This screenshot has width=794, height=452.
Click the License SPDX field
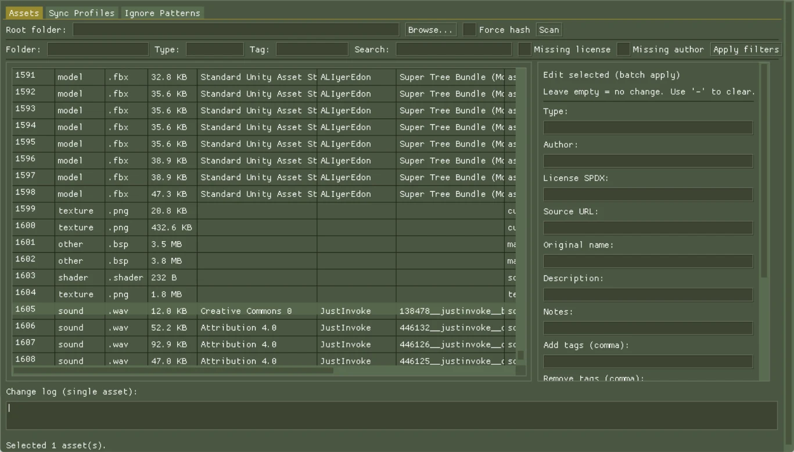(x=648, y=194)
